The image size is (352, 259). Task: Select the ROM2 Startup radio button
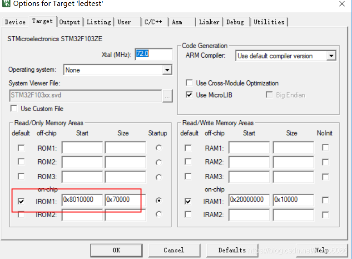click(159, 162)
